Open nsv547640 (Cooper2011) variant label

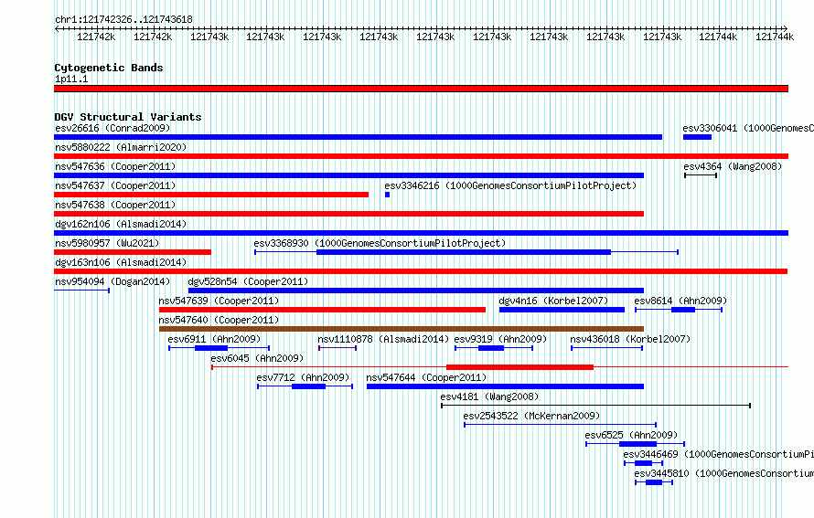pyautogui.click(x=219, y=320)
